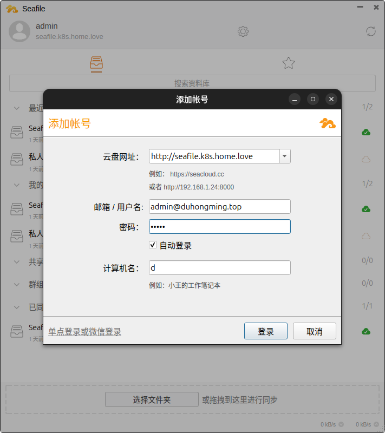This screenshot has height=433, width=385.
Task: Collapse the 群组 section chevron
Action: coord(17,285)
